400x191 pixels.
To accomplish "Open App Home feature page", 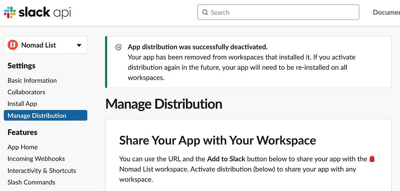I will click(23, 147).
